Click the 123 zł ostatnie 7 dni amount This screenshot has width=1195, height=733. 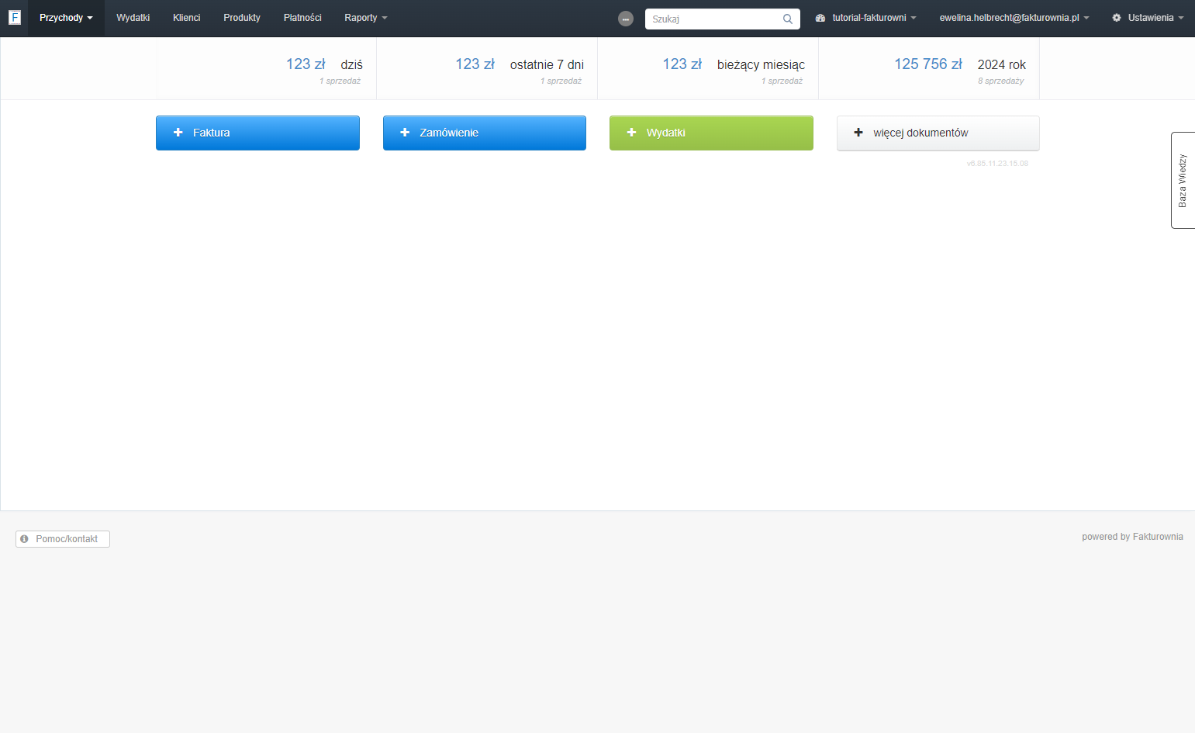click(475, 64)
